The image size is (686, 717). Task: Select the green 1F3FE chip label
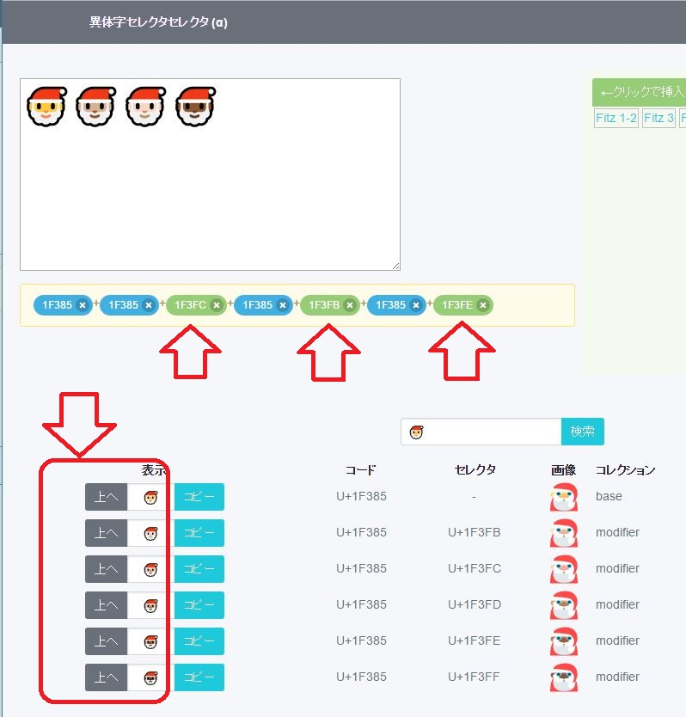pos(457,305)
